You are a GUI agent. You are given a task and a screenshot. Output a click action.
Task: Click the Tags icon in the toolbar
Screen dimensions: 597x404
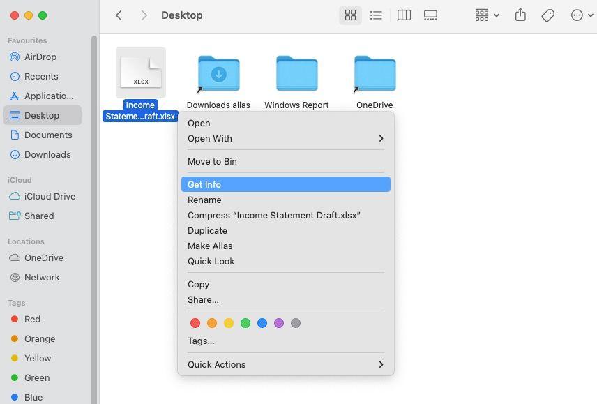point(548,15)
